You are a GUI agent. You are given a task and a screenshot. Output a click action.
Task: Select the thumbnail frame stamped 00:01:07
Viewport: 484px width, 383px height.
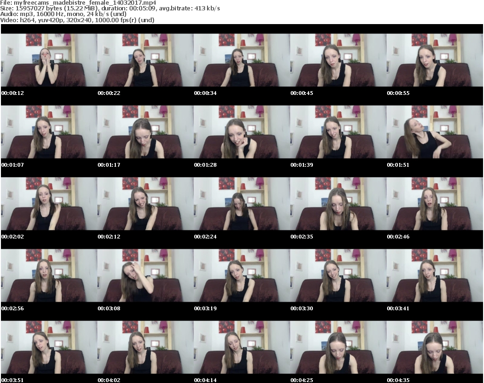49,132
